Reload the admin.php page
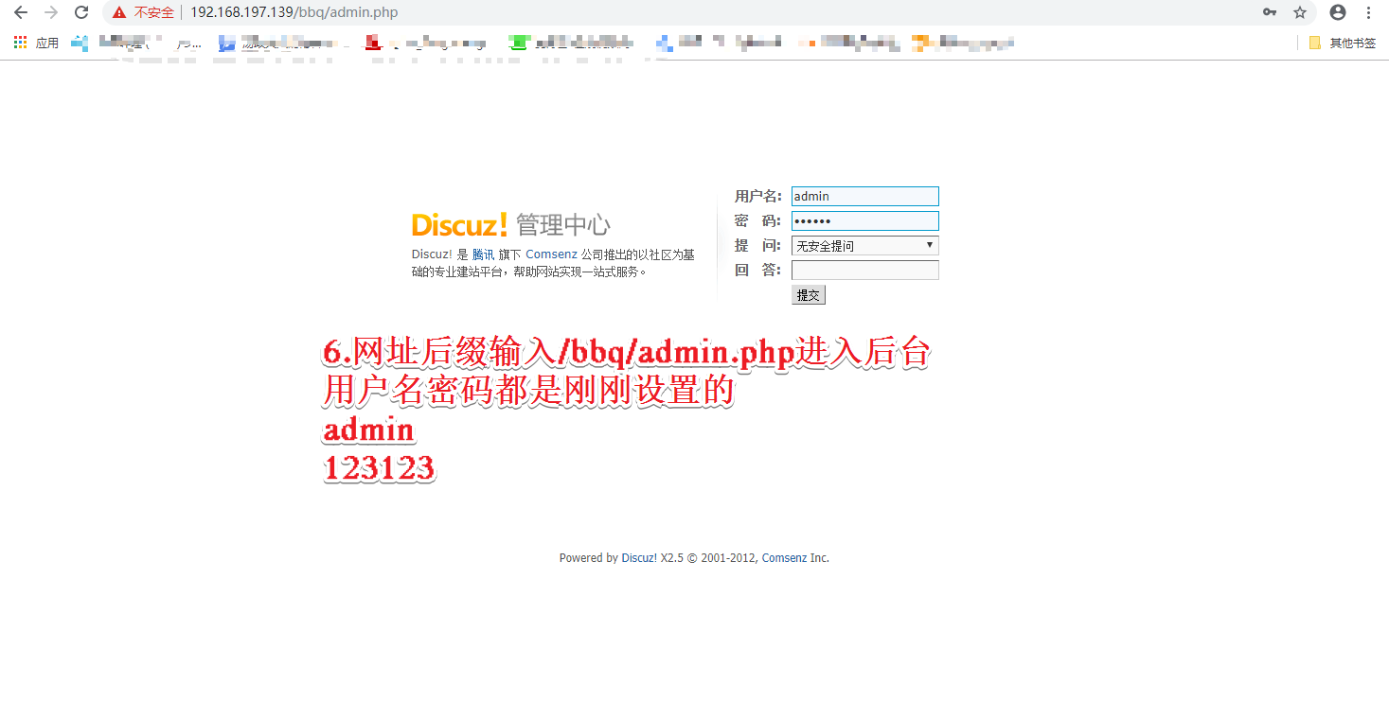This screenshot has height=719, width=1389. coord(81,12)
